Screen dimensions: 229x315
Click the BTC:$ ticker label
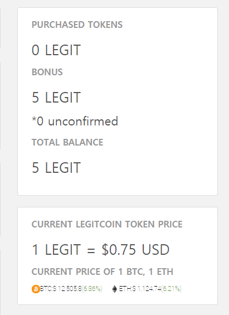click(x=48, y=289)
